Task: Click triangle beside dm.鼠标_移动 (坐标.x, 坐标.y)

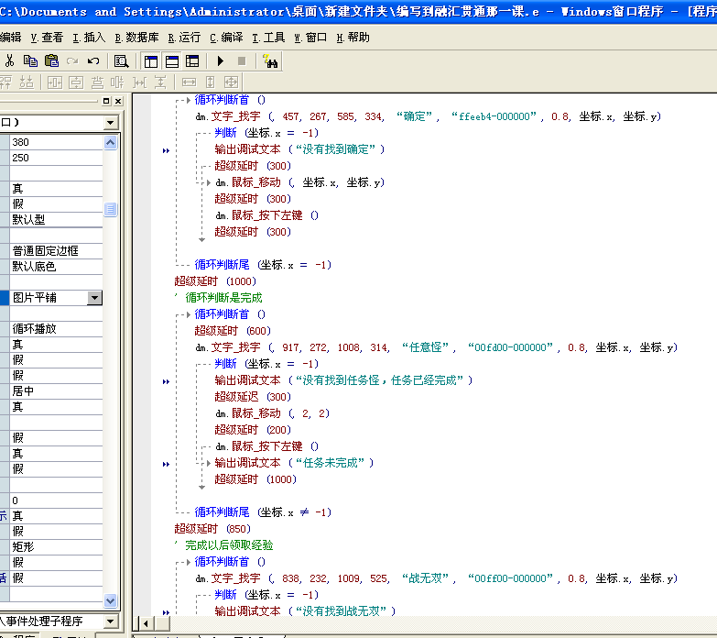Action: 209,182
